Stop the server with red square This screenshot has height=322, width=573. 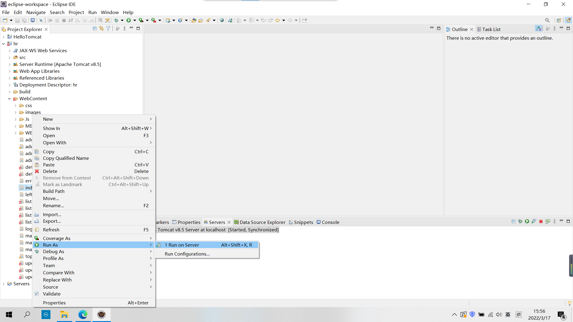541,222
